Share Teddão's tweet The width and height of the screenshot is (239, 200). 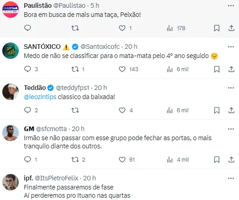click(x=231, y=111)
